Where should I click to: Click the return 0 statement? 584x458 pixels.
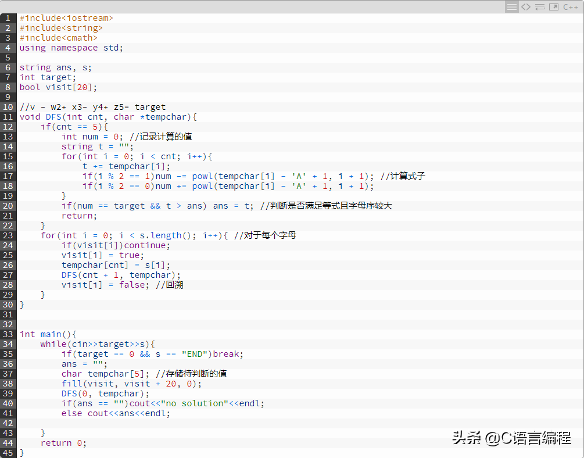[61, 442]
